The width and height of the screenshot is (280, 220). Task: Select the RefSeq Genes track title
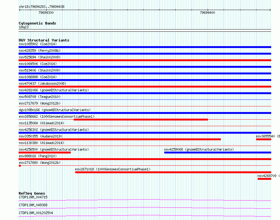[x=32, y=193]
